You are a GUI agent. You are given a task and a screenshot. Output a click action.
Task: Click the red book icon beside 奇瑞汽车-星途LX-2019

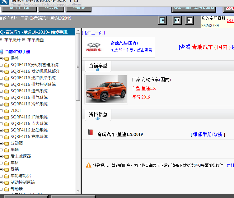[x=91, y=132]
